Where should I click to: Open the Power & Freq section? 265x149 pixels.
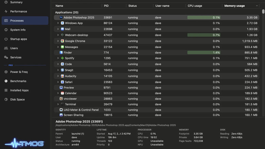coord(25,72)
